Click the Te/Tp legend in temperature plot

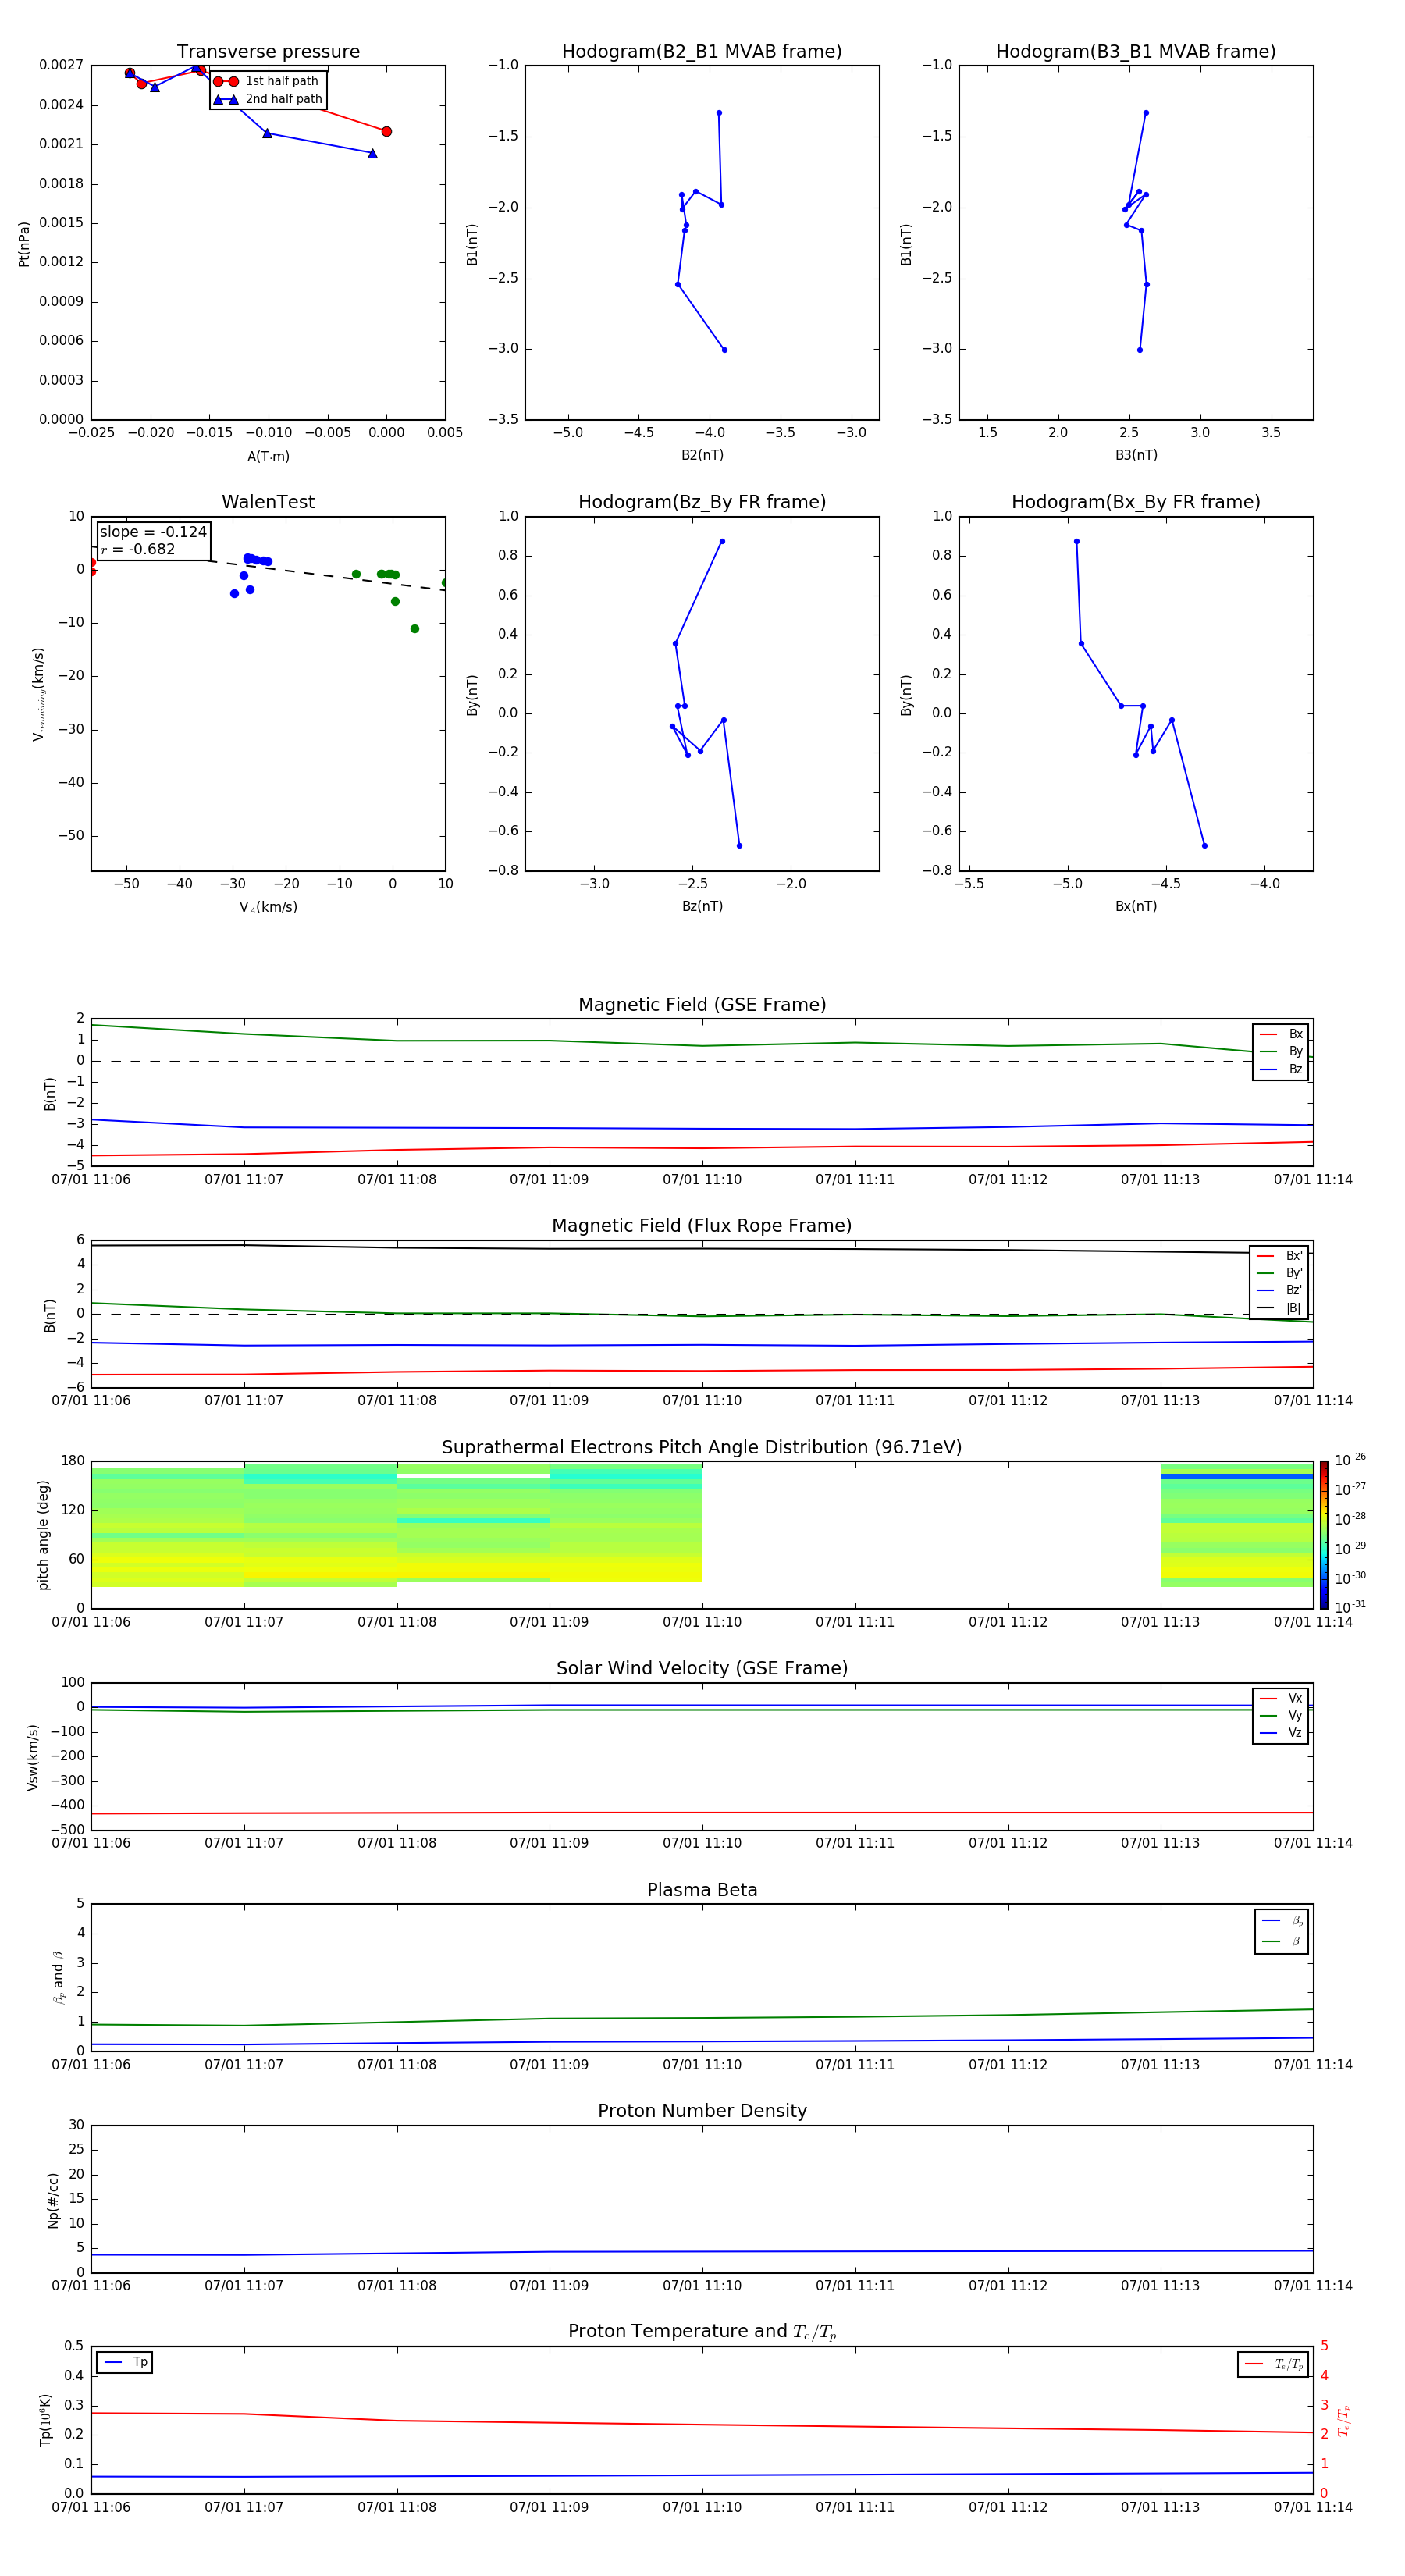click(x=1274, y=2364)
